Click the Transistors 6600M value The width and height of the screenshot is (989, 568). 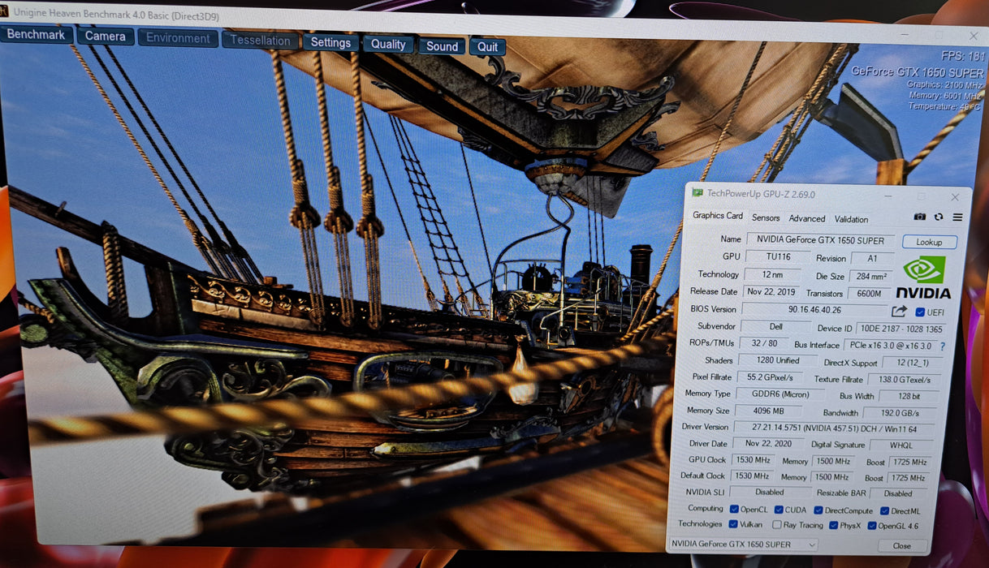(870, 294)
